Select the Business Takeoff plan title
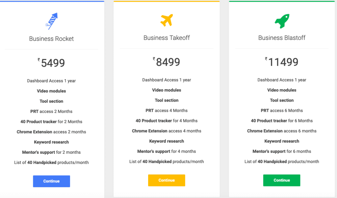The height and width of the screenshot is (198, 337). 167,38
